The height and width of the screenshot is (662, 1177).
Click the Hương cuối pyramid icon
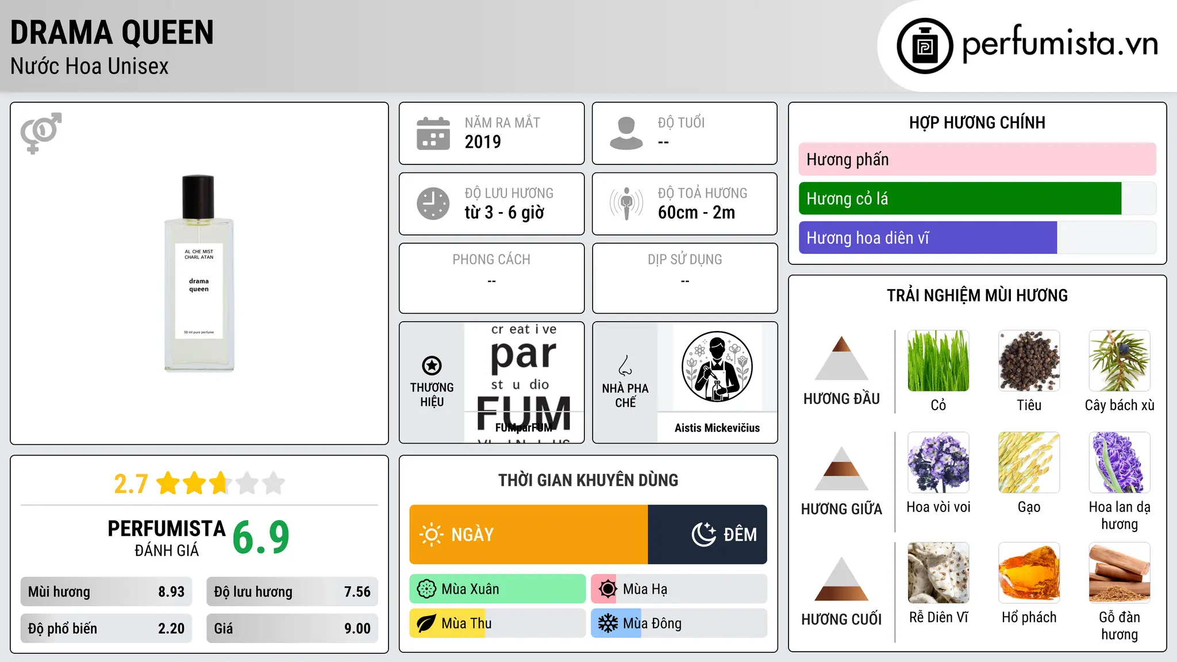(x=841, y=579)
